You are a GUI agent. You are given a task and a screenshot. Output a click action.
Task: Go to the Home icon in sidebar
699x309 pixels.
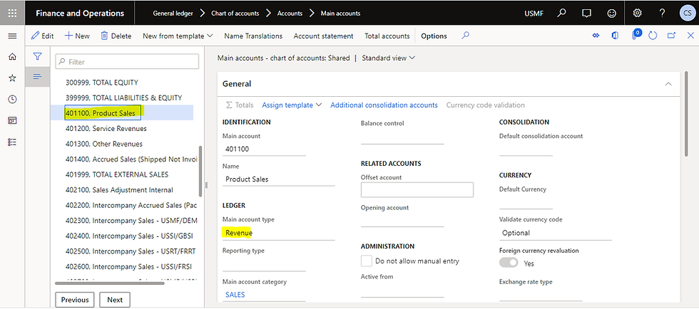tap(13, 56)
